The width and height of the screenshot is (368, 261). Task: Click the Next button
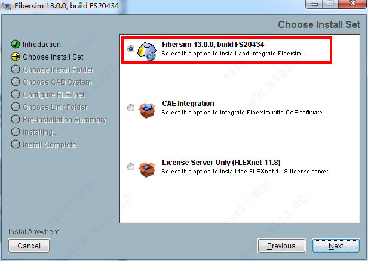336,246
